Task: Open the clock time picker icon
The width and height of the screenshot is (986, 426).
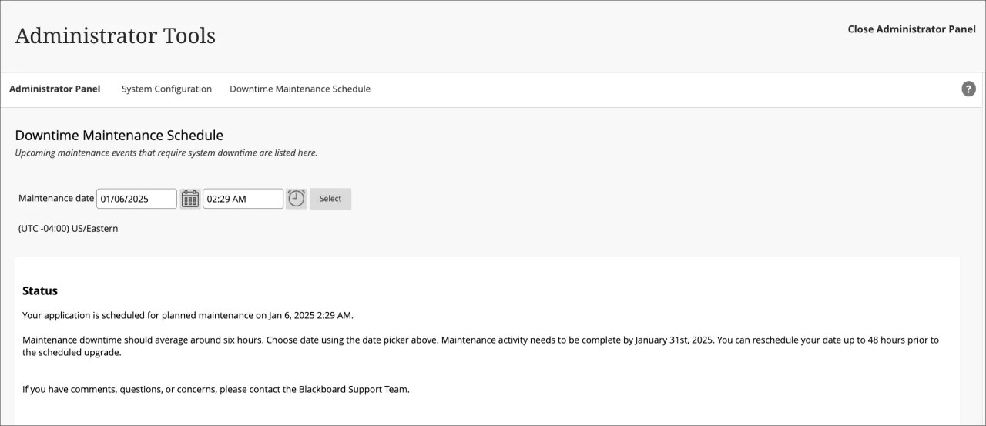Action: pyautogui.click(x=297, y=199)
